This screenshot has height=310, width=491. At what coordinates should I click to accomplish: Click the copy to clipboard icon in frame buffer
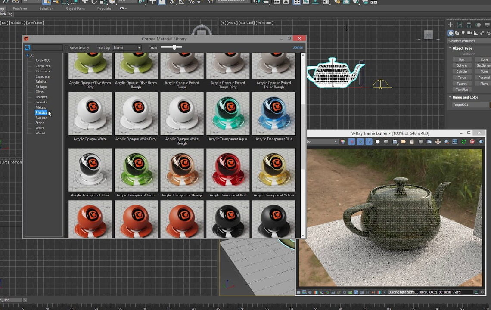[x=411, y=141]
